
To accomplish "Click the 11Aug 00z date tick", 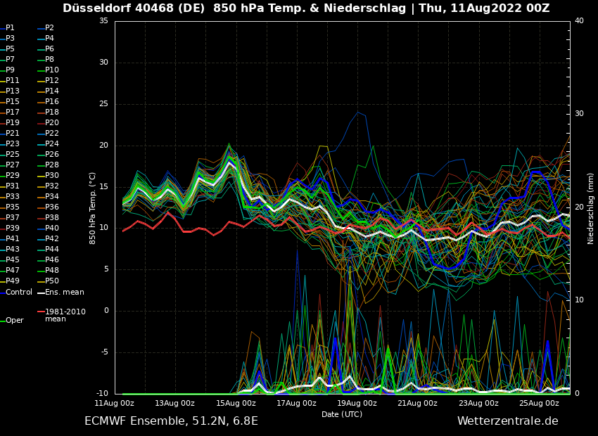I will (x=115, y=404).
